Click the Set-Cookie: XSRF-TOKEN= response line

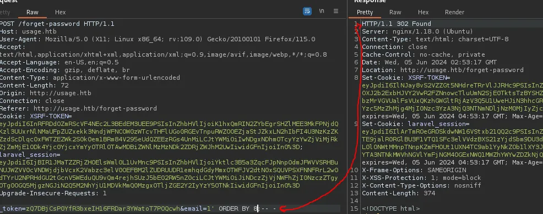coord(406,78)
